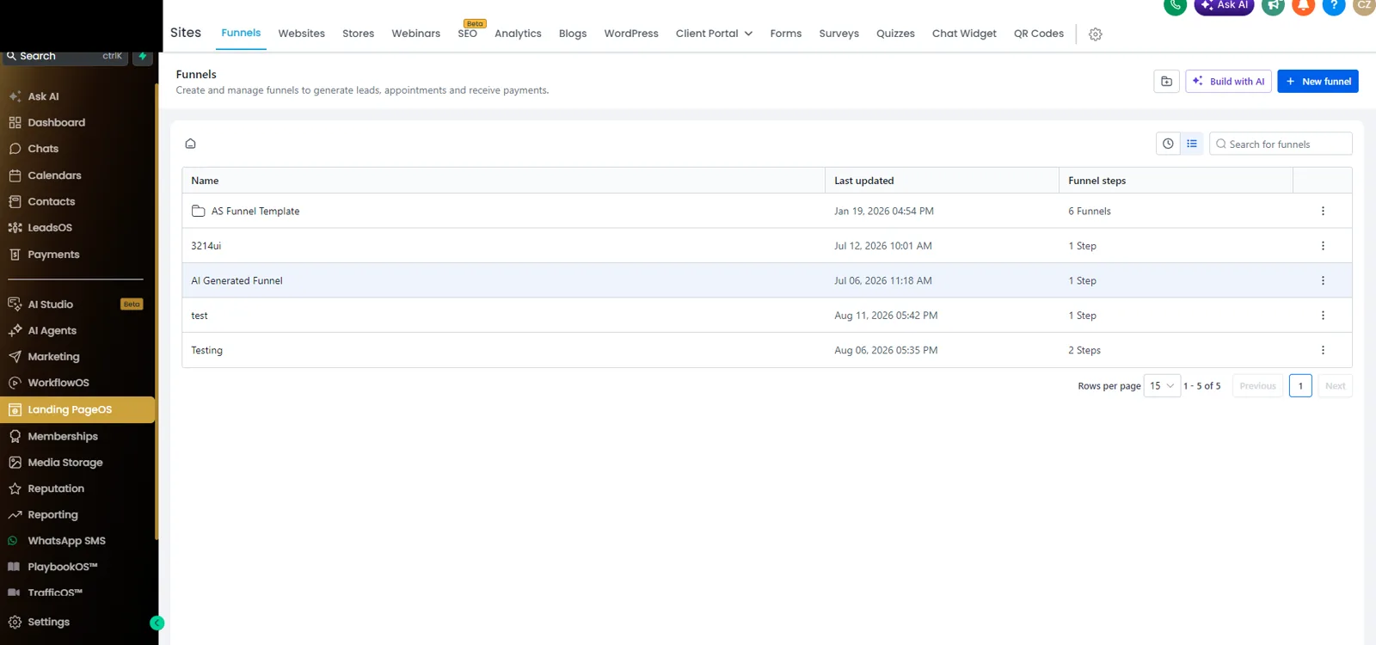Click the sidebar Search box
The height and width of the screenshot is (645, 1376).
(65, 56)
